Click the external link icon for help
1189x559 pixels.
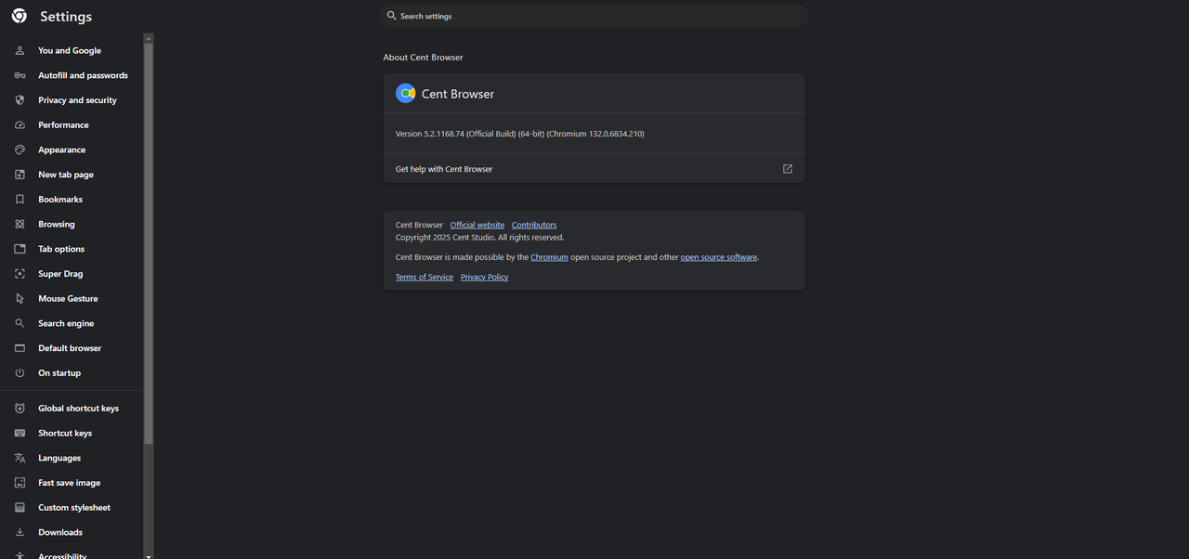click(x=788, y=169)
